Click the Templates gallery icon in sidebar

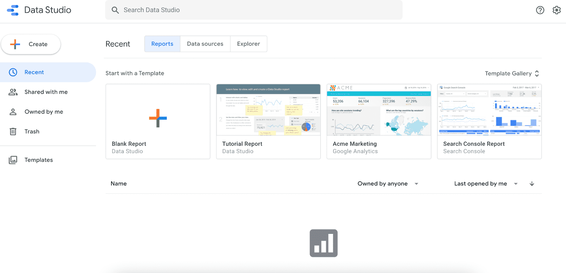pyautogui.click(x=13, y=160)
